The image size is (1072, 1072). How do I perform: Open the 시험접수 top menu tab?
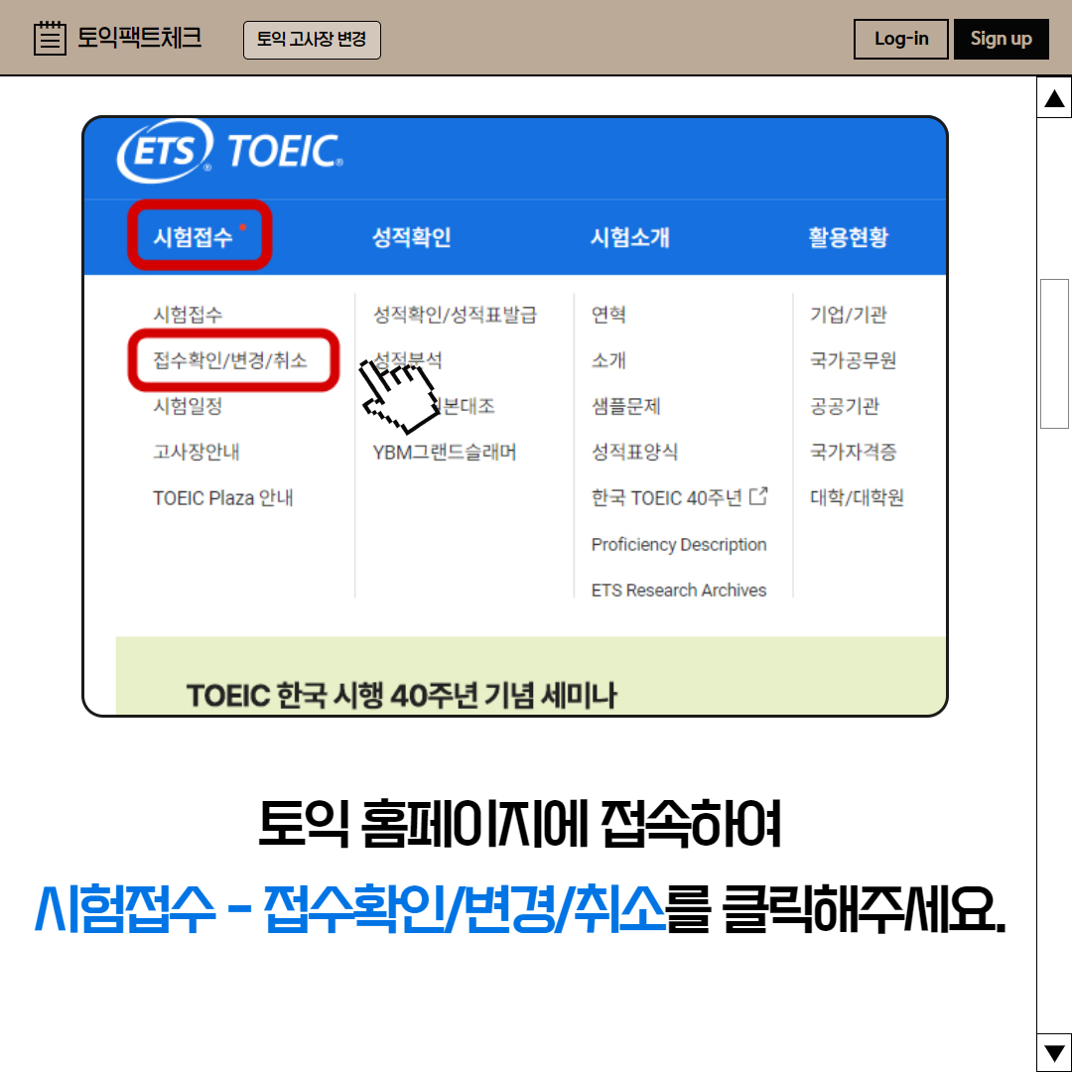(x=193, y=237)
